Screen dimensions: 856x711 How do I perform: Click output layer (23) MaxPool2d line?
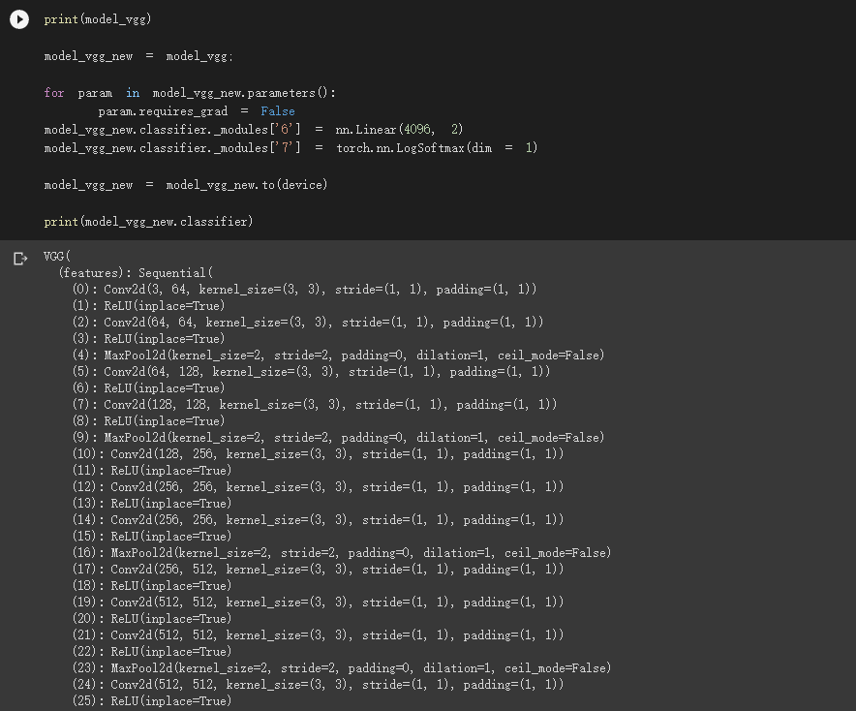[x=342, y=668]
